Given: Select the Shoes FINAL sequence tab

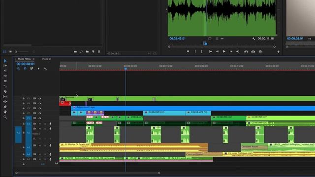Looking at the screenshot, I should pyautogui.click(x=24, y=59).
